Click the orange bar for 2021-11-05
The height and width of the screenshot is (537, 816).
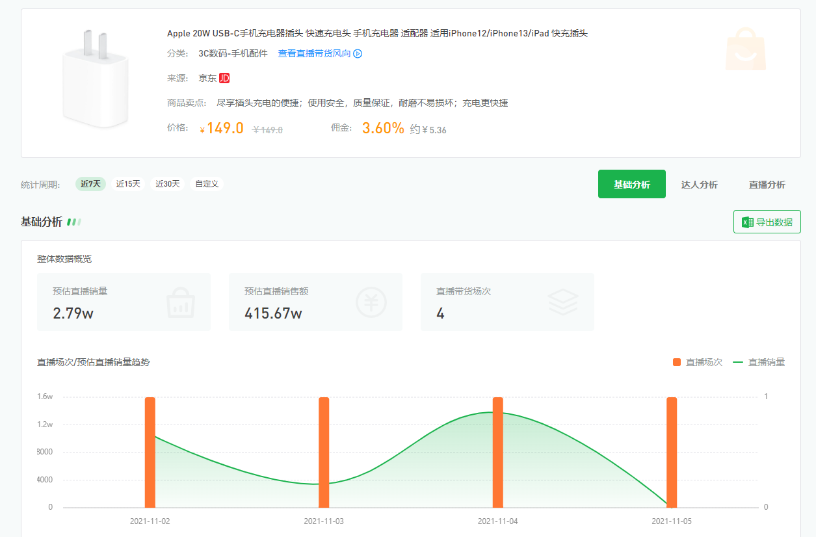pyautogui.click(x=672, y=452)
